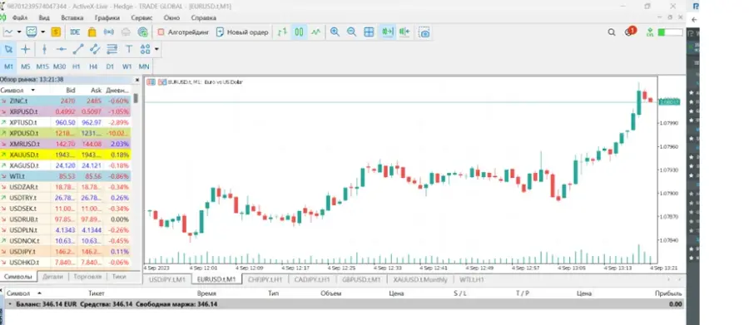Switch chart to line chart view
Screen dimensions: 749x325
click(315, 32)
